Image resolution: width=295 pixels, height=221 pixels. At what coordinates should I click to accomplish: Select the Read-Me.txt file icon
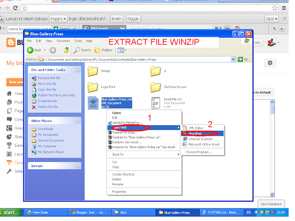click(156, 103)
